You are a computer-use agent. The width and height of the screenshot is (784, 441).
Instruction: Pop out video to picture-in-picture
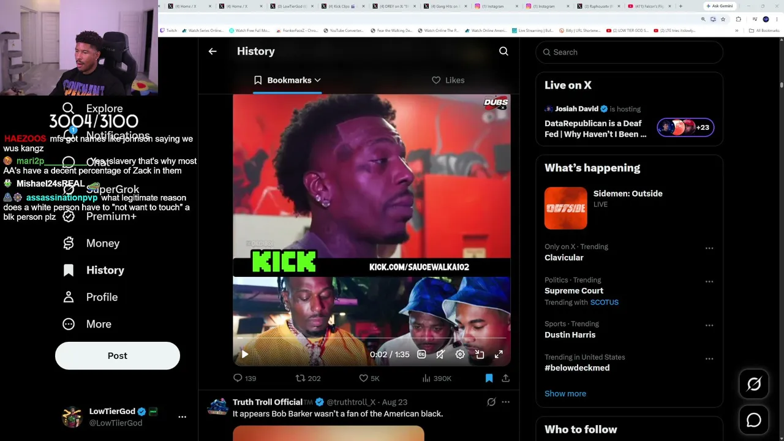click(480, 354)
